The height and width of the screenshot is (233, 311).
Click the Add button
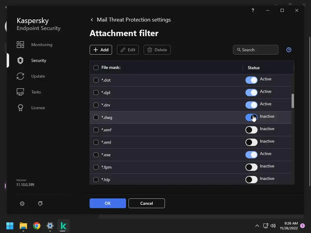(101, 50)
